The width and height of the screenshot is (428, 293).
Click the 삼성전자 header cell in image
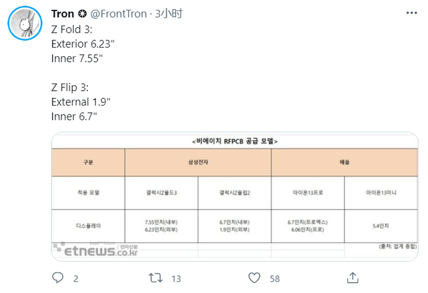197,163
